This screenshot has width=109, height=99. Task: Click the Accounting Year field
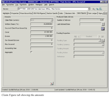click(42, 48)
